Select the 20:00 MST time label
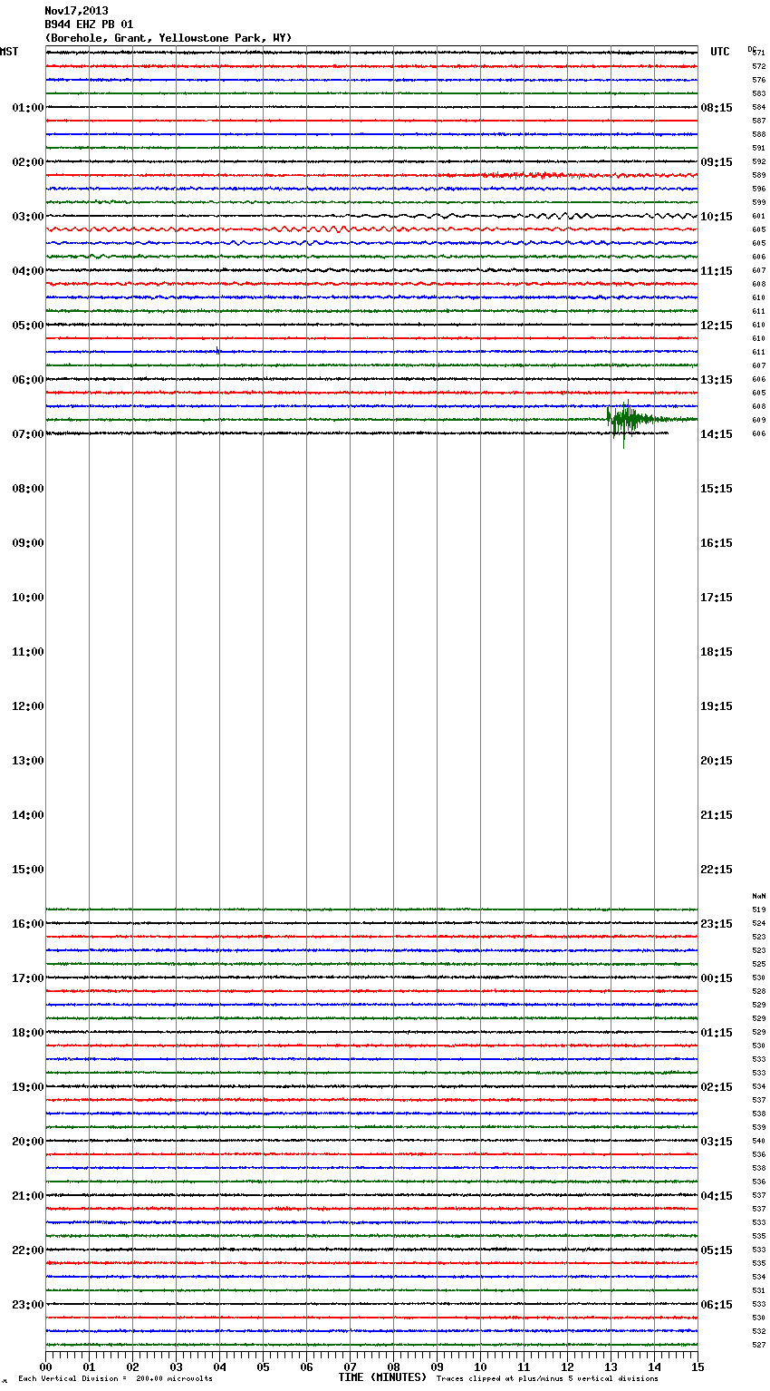Image resolution: width=770 pixels, height=1391 pixels. point(28,1142)
